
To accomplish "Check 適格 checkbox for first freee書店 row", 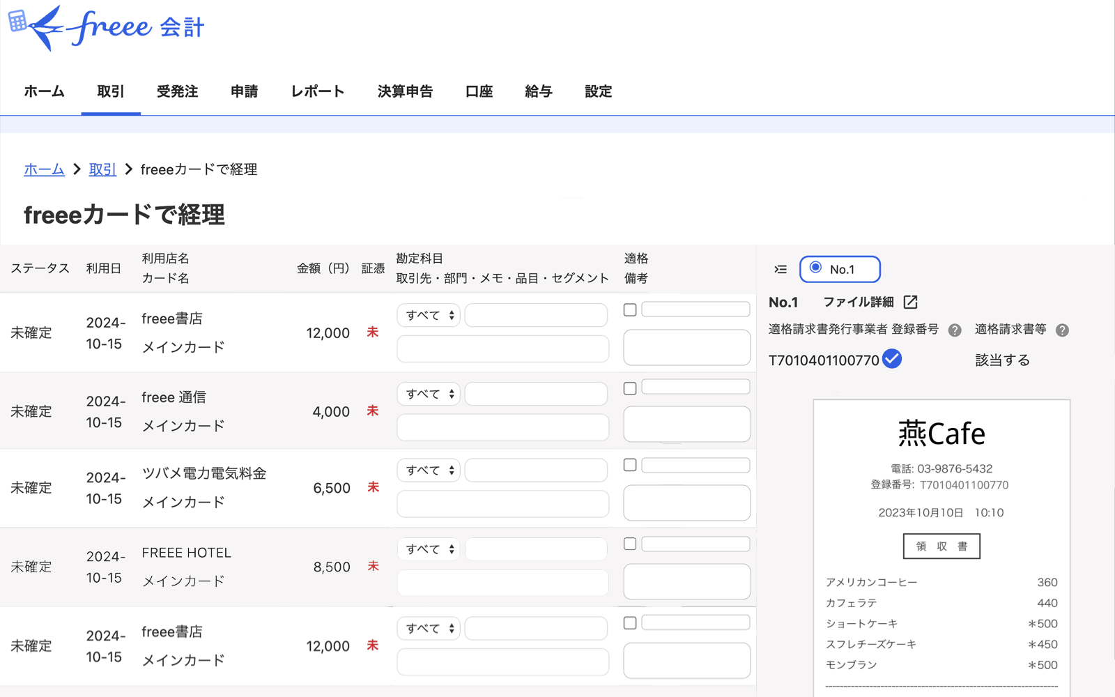I will (x=630, y=310).
